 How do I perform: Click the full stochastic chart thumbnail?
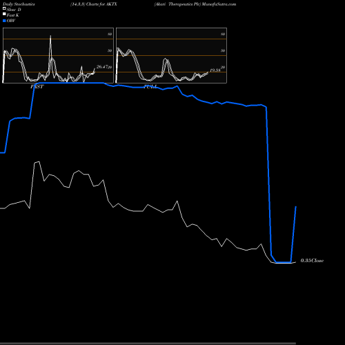click(171, 55)
